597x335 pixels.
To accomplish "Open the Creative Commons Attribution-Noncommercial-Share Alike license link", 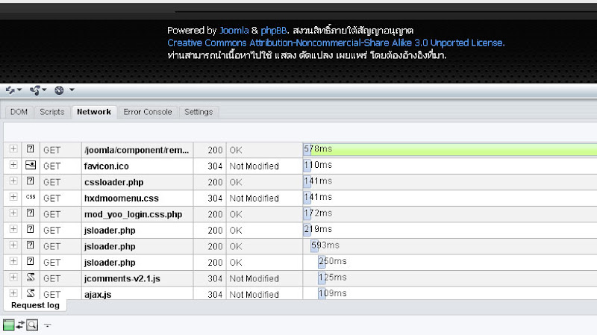I will tap(336, 43).
